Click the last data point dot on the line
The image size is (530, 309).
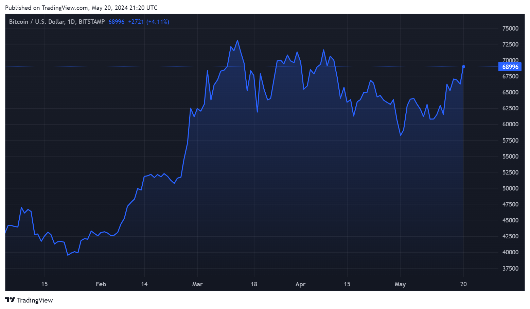point(463,67)
